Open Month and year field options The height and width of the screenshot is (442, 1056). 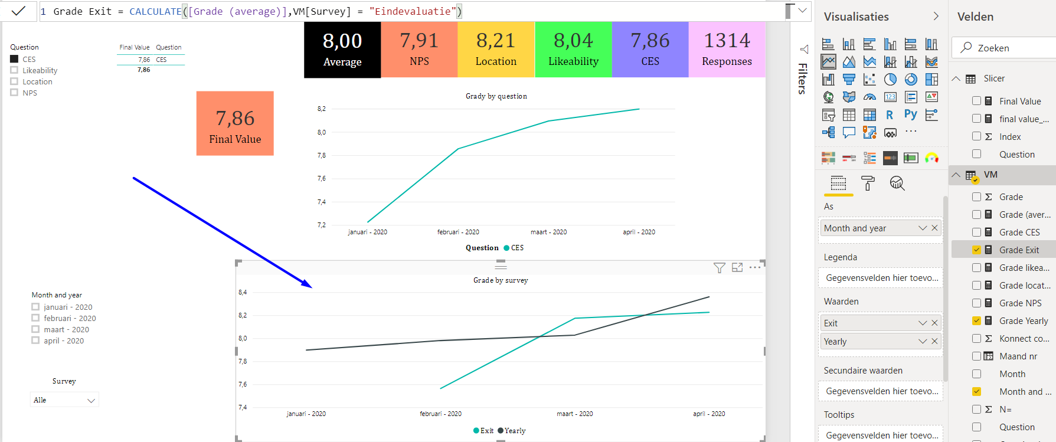(923, 228)
